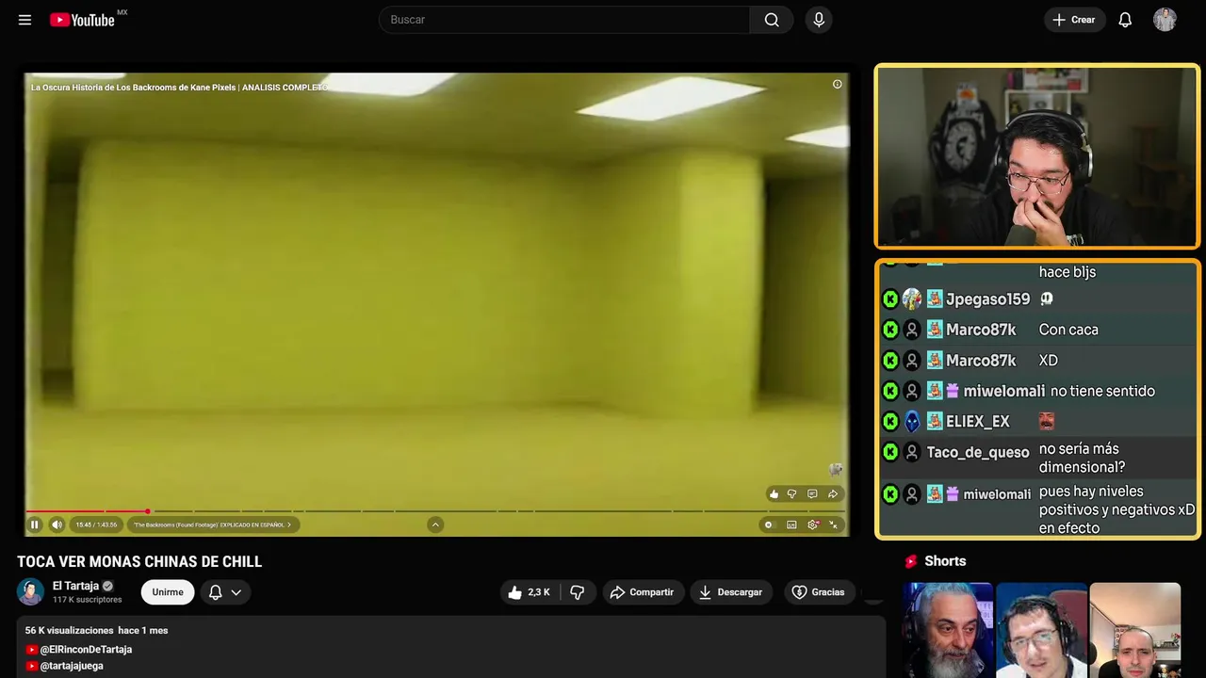Click the video title text
Viewport: 1206px width, 678px height.
click(x=139, y=562)
